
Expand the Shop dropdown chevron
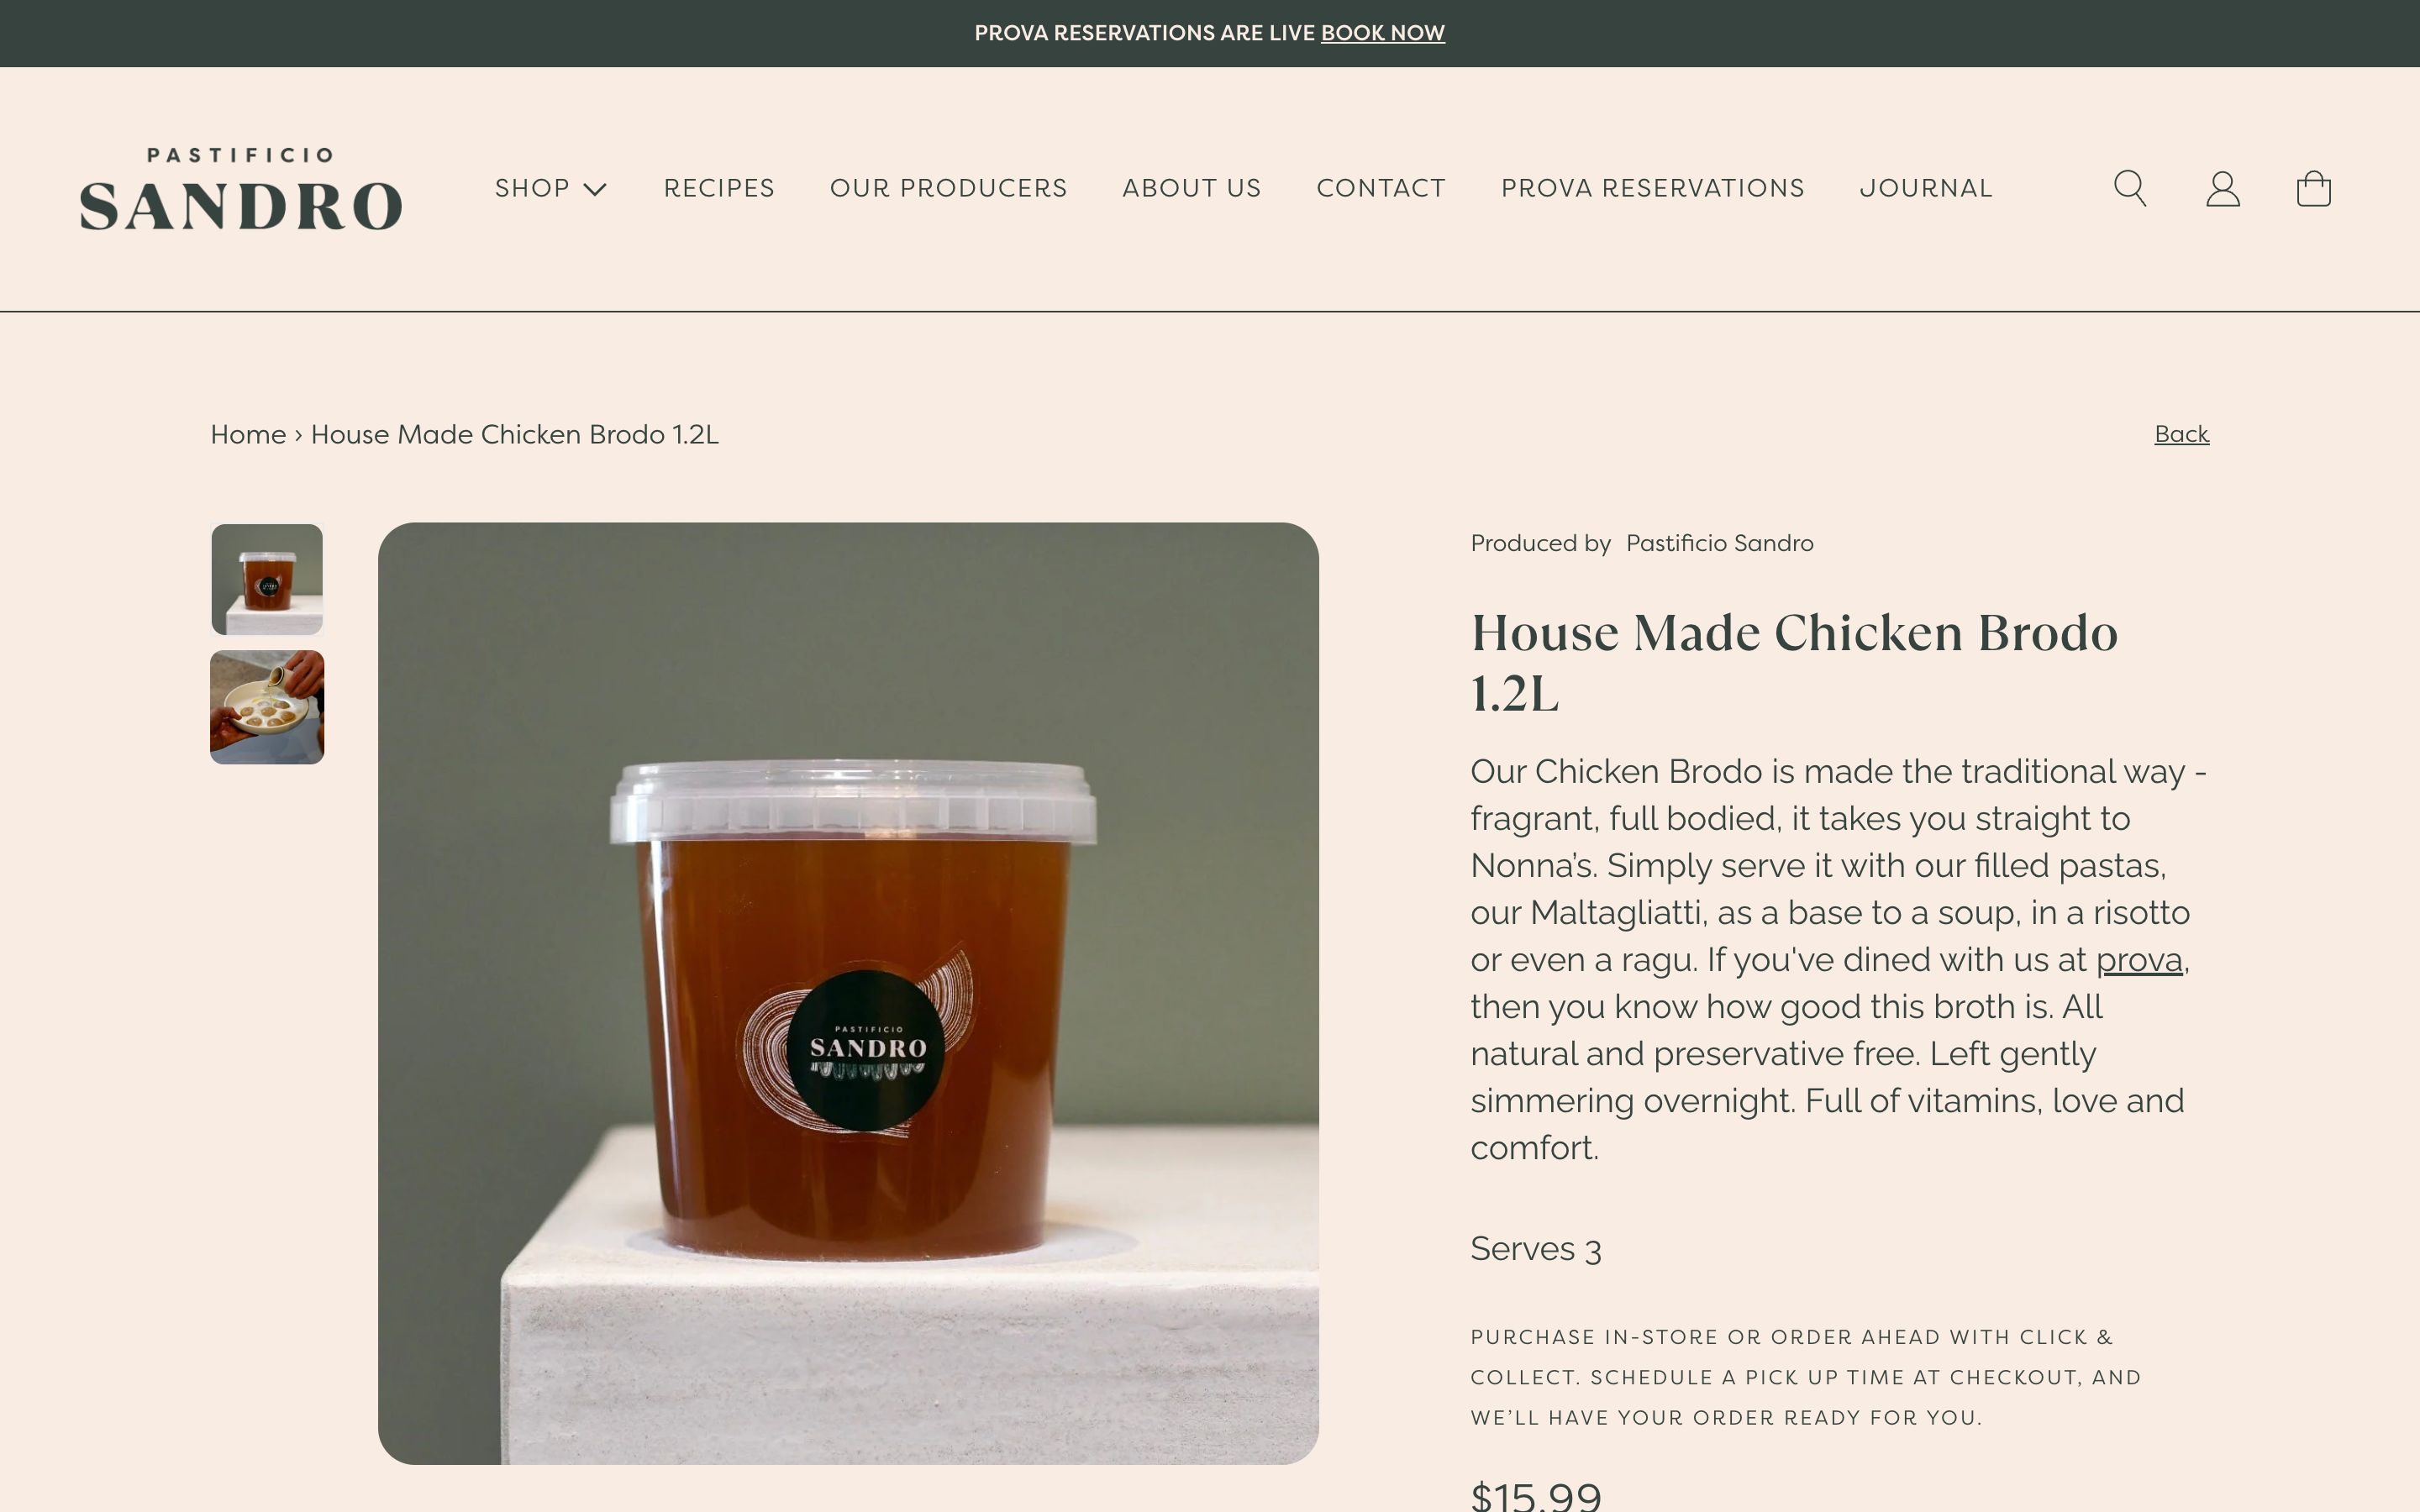pos(595,189)
